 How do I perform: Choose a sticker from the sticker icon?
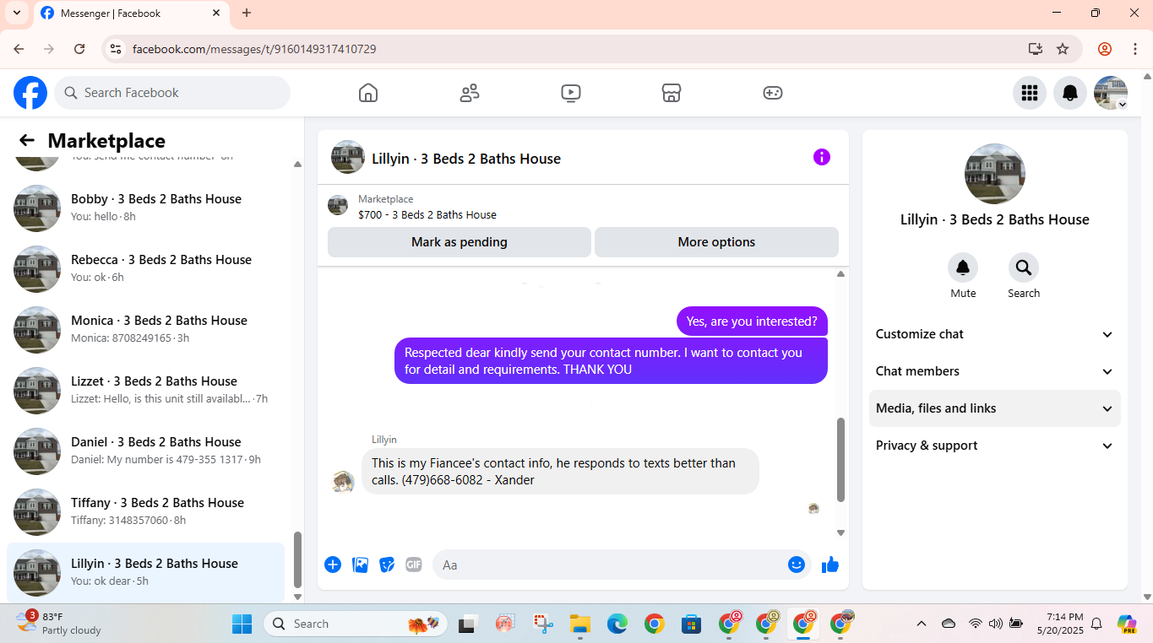387,565
